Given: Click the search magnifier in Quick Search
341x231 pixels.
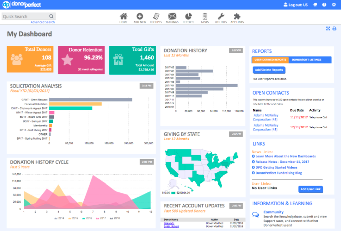Looking at the screenshot, I should point(51,16).
